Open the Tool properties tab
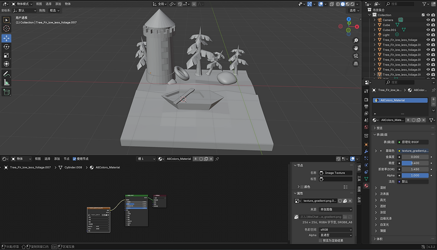This screenshot has height=250, width=437. [366, 91]
